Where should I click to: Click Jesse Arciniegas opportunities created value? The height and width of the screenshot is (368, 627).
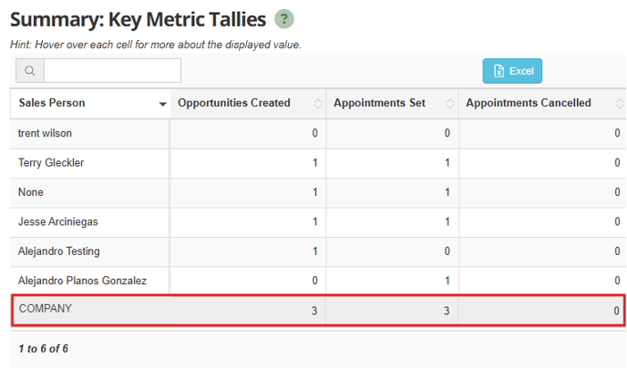tap(314, 221)
